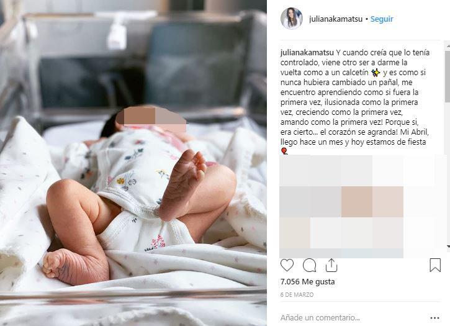Click the caption scrollbar thumb

(x=448, y=76)
